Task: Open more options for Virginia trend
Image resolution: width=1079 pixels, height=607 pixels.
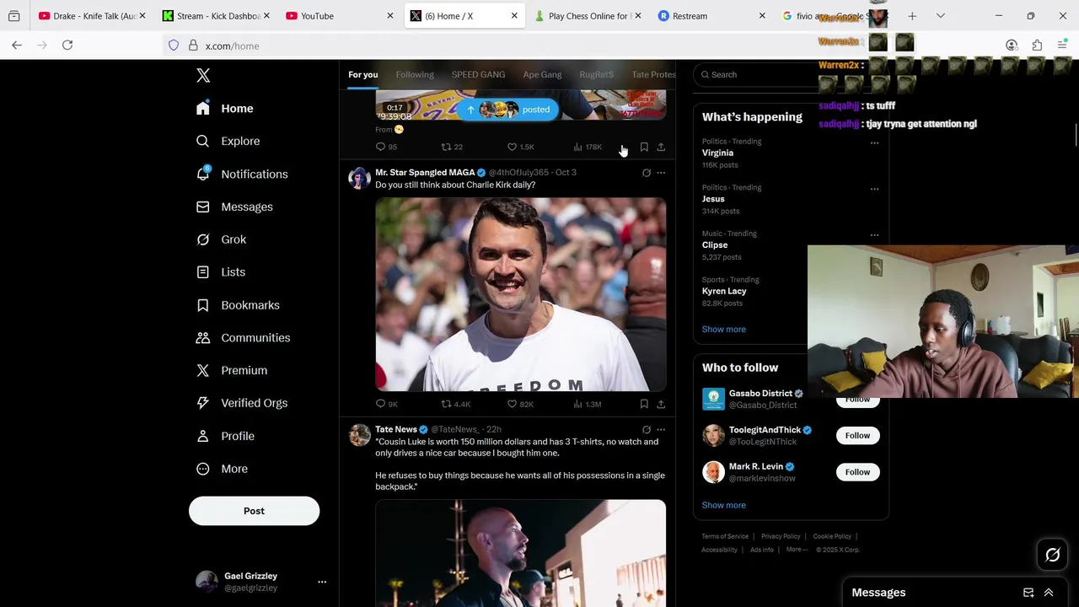Action: pos(874,142)
